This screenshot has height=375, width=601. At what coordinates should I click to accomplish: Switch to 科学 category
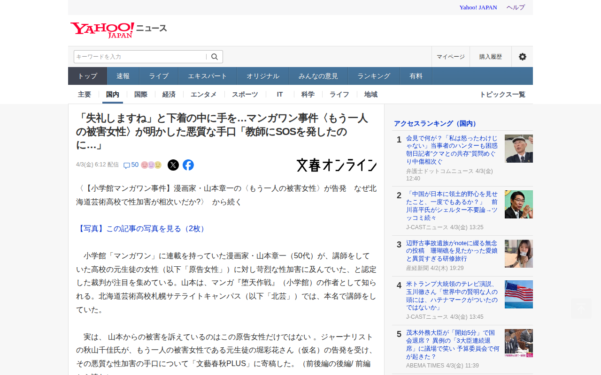click(x=308, y=94)
